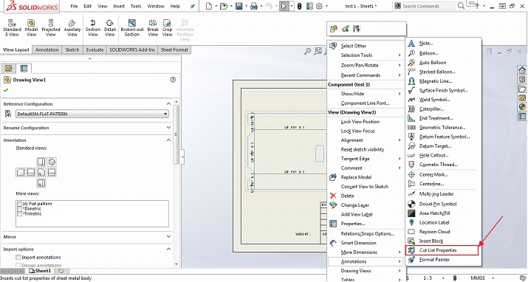Add a Detail View
Viewport: 528px width, 282px height.
pyautogui.click(x=110, y=28)
